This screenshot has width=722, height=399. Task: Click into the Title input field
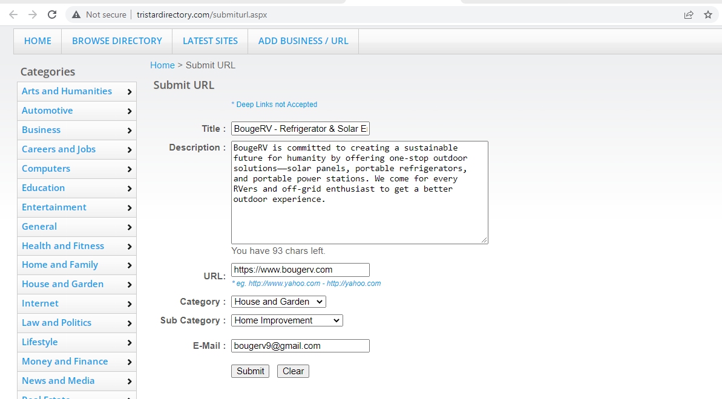[300, 129]
